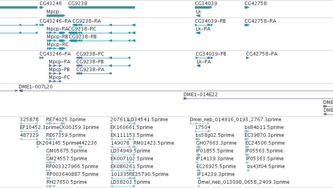The height and width of the screenshot is (188, 333).
Task: Select EST IP01855.5prime
Action: pos(215,151)
